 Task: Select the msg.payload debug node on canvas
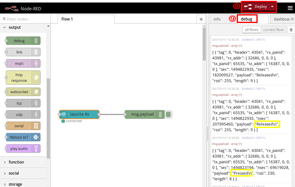145,114
